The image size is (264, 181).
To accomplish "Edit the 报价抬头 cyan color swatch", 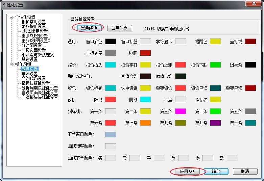I will 111,64.
